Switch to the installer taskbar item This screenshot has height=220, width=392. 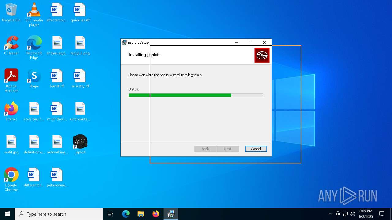[171, 214]
